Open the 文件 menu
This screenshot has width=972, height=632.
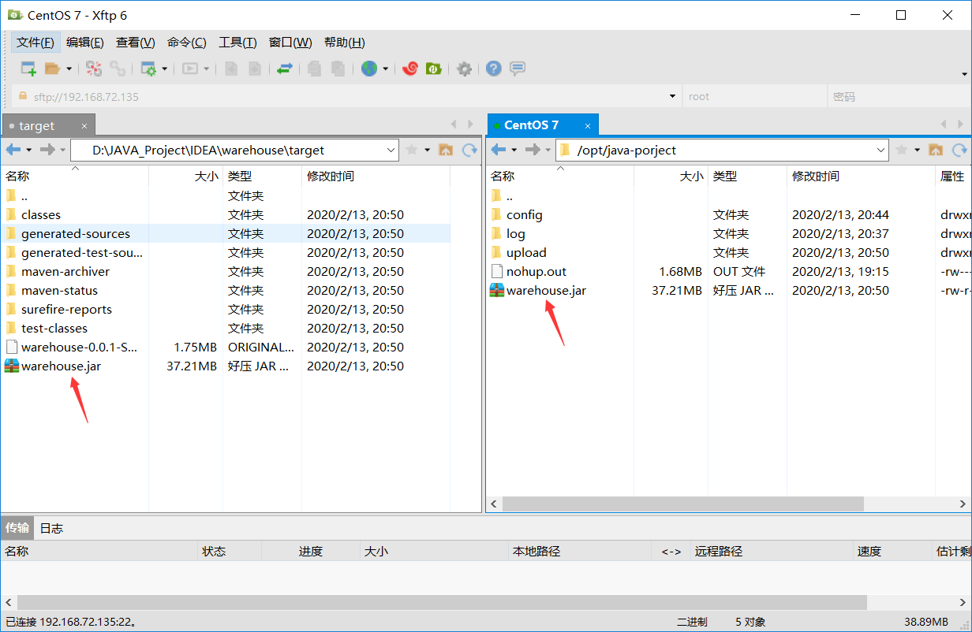click(35, 42)
